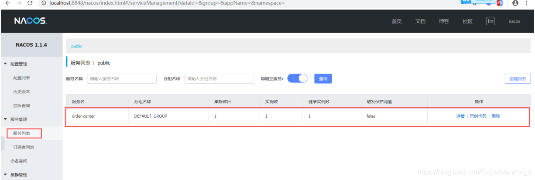The image size is (535, 180).
Task: Switch language with the En button
Action: tap(490, 21)
